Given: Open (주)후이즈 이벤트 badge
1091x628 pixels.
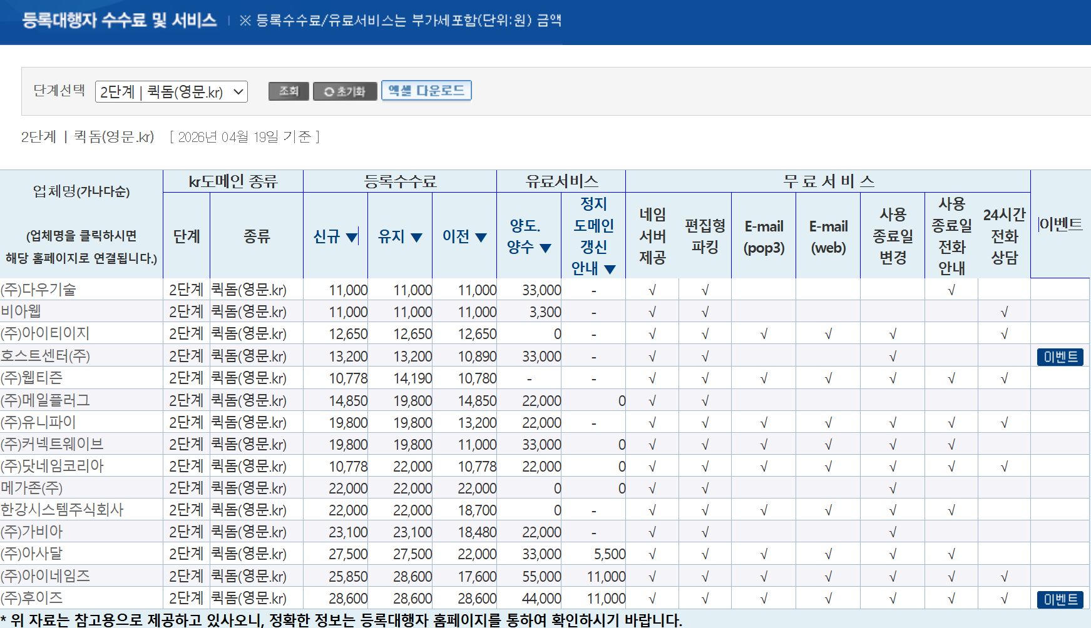Looking at the screenshot, I should pyautogui.click(x=1060, y=599).
